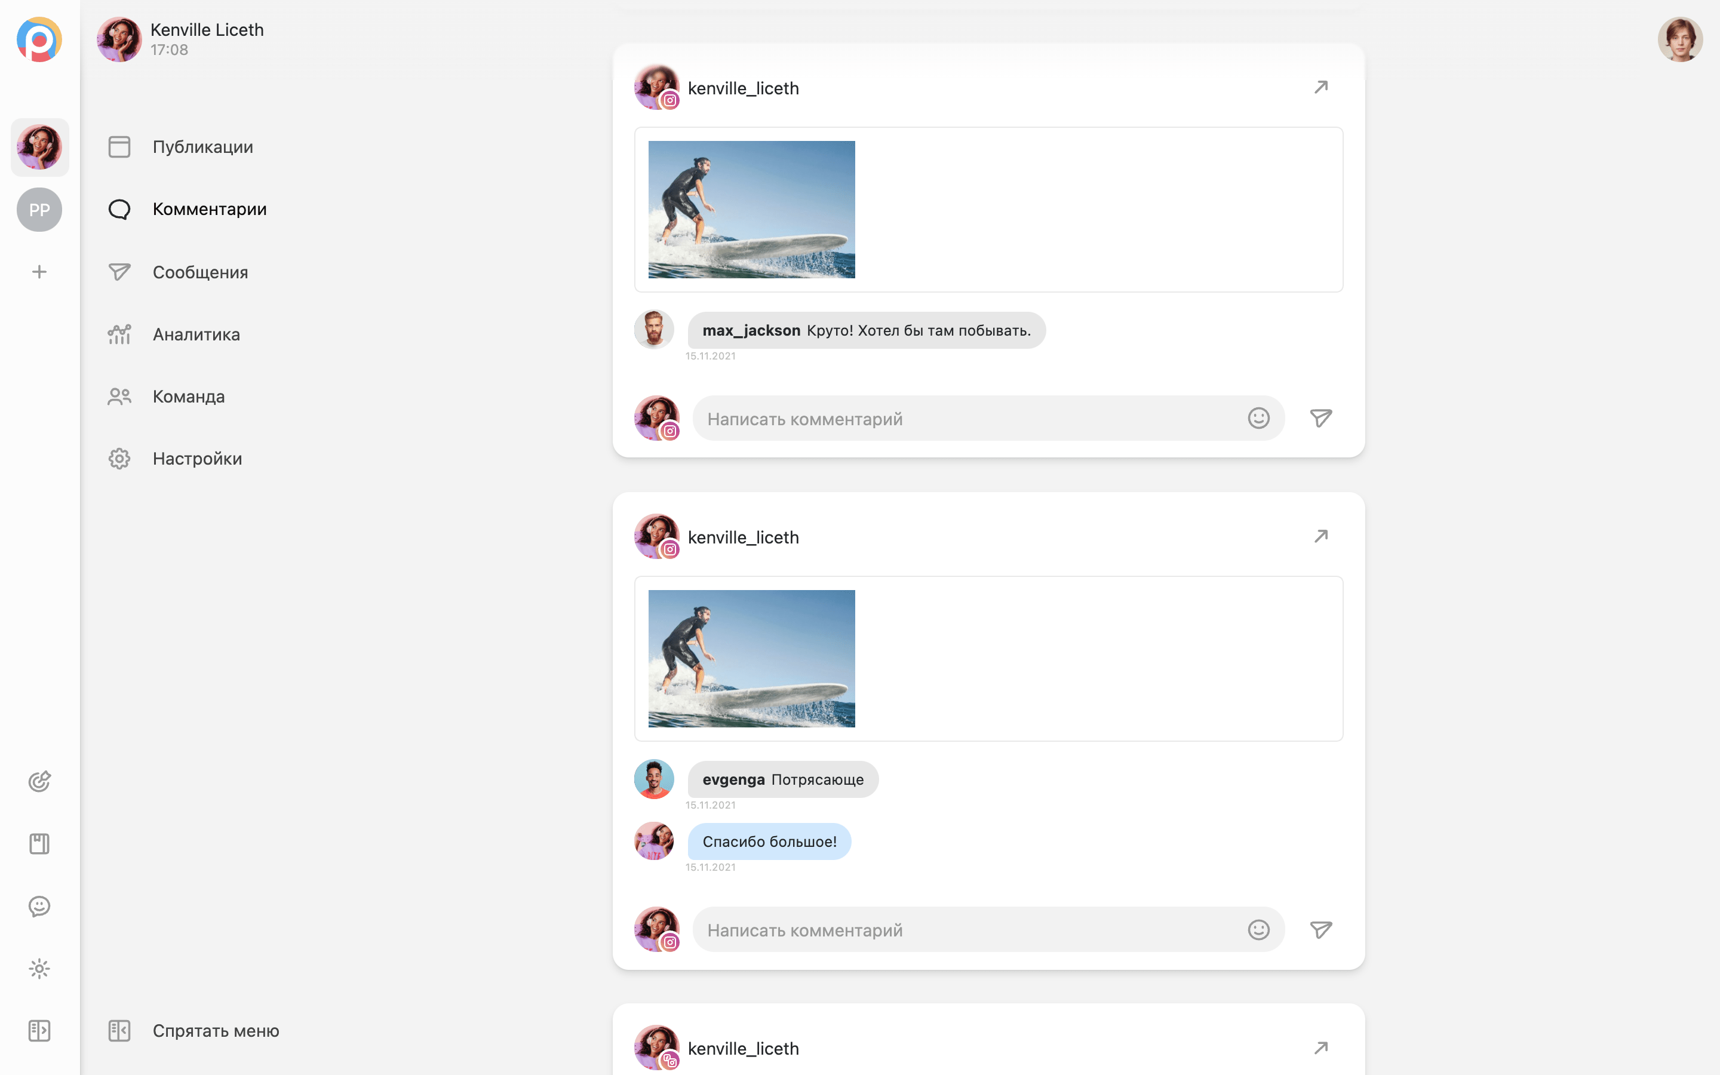Open Команда menu item

(188, 397)
